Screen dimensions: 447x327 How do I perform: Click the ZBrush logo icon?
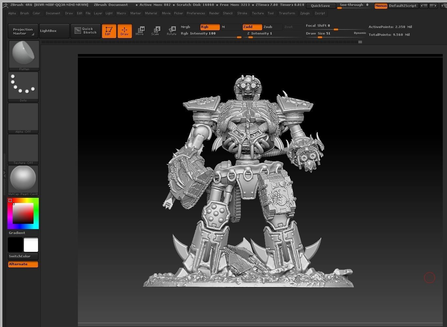pos(5,5)
